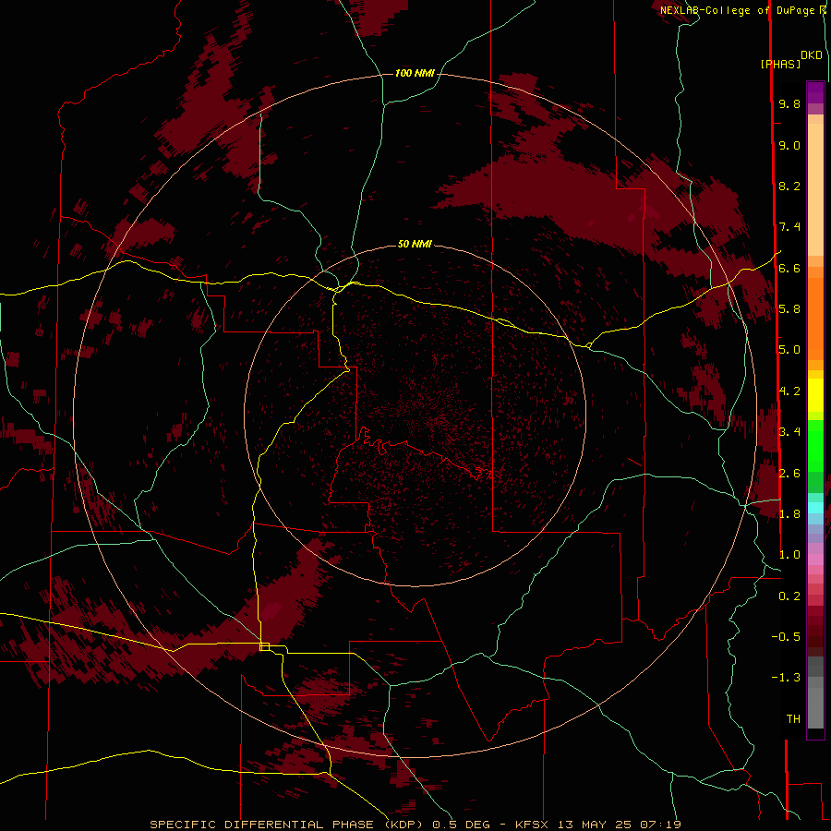Screen dimensions: 831x831
Task: Click the -0.5 value on the color scale
Action: [786, 637]
